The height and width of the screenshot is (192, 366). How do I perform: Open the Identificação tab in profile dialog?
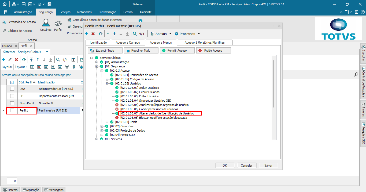click(98, 43)
